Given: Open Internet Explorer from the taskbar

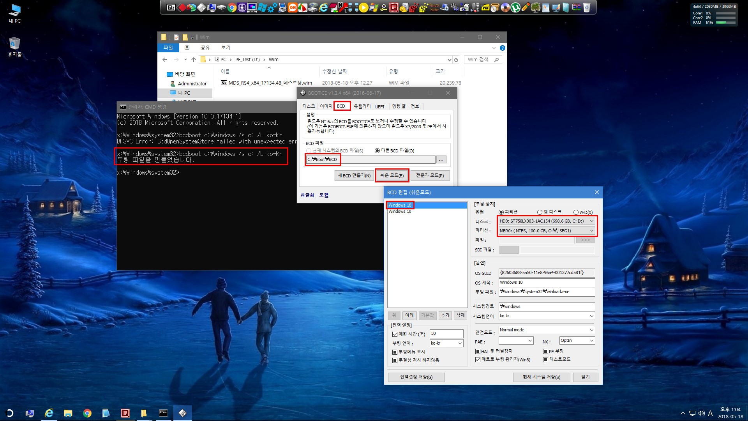Looking at the screenshot, I should 49,413.
